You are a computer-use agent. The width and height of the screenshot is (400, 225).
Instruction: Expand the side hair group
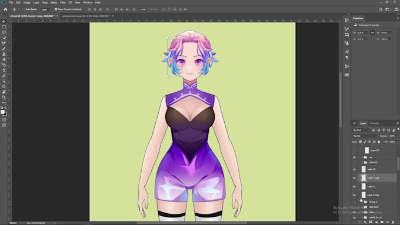coord(362,162)
